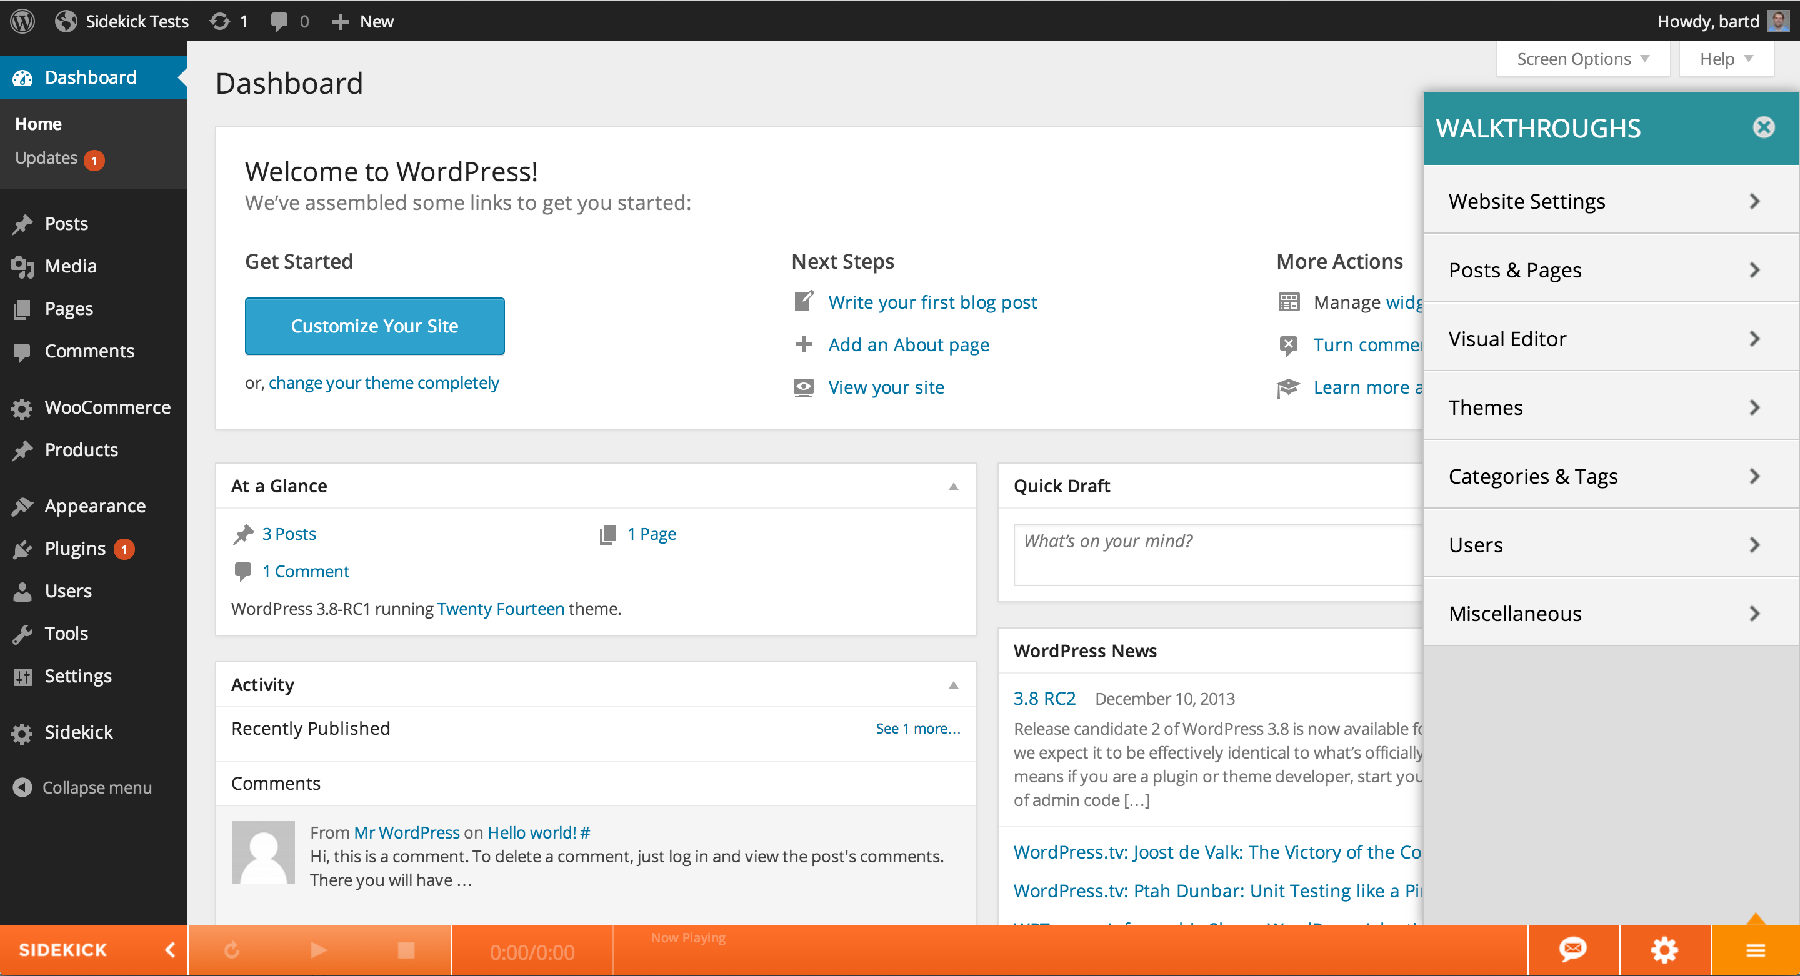Click View your site link
Screen dimensions: 1800x976
(x=886, y=388)
